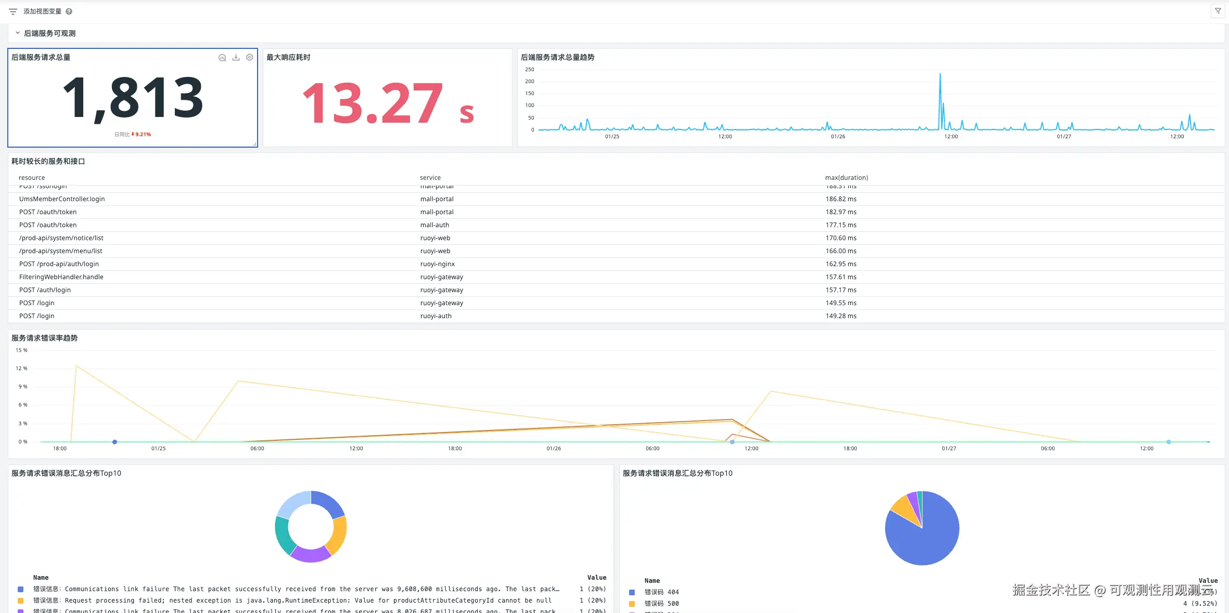The width and height of the screenshot is (1229, 613).
Task: Select the UmsMemberController.login table row
Action: click(x=62, y=199)
